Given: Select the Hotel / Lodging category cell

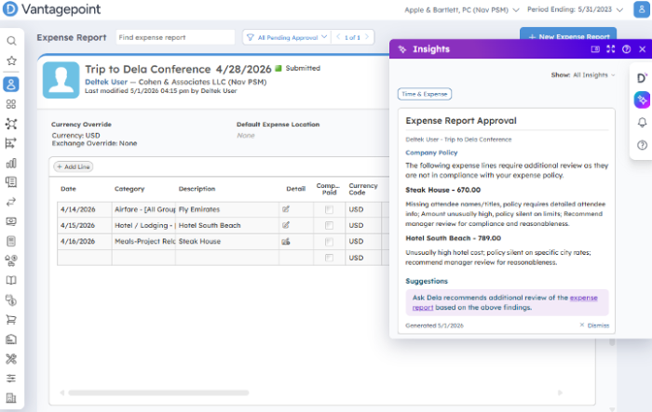Looking at the screenshot, I should pyautogui.click(x=143, y=225).
